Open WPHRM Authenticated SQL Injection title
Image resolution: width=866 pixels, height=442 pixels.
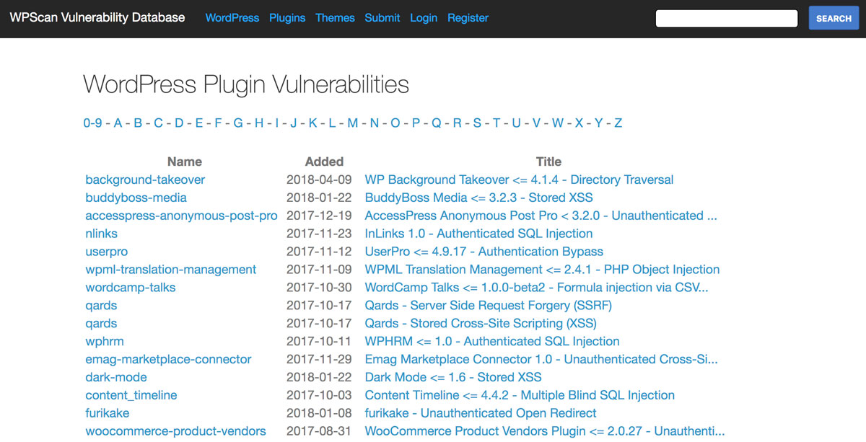[492, 341]
